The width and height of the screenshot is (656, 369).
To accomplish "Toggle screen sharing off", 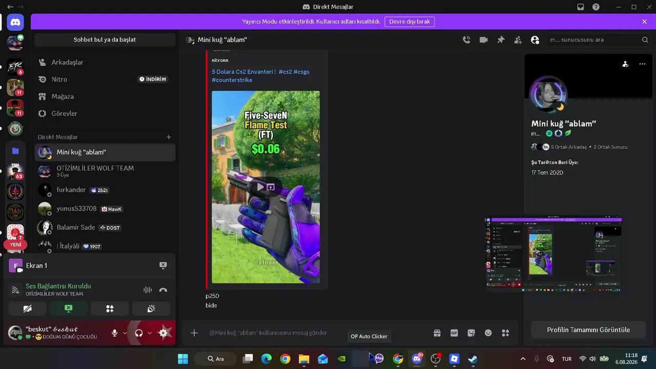I will (x=69, y=309).
